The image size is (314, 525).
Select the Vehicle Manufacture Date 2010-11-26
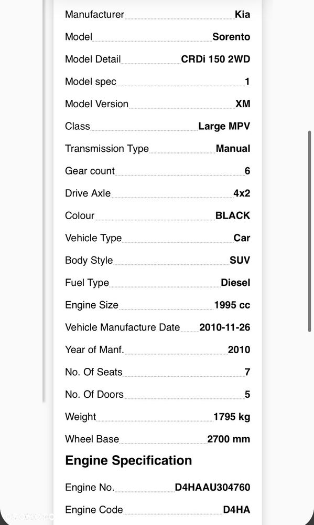point(225,327)
